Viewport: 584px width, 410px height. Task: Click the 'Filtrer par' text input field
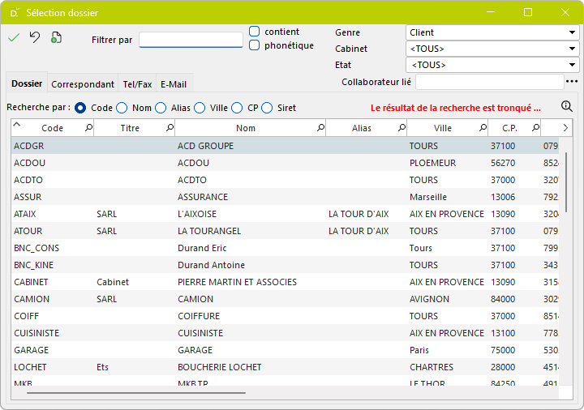click(x=191, y=40)
